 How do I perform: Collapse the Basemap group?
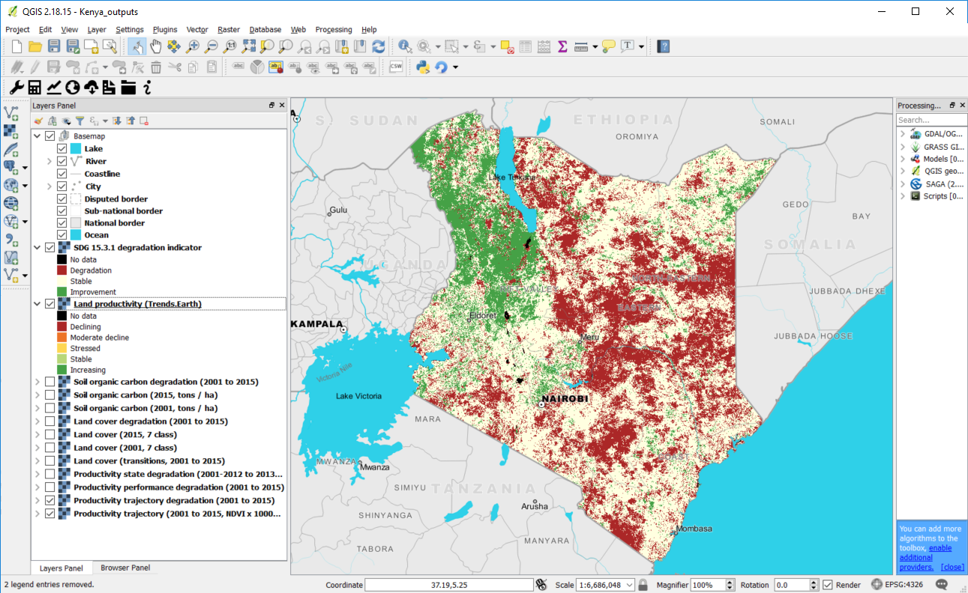(x=37, y=136)
